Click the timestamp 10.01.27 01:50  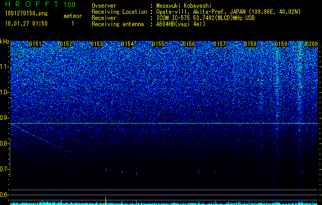pyautogui.click(x=26, y=24)
